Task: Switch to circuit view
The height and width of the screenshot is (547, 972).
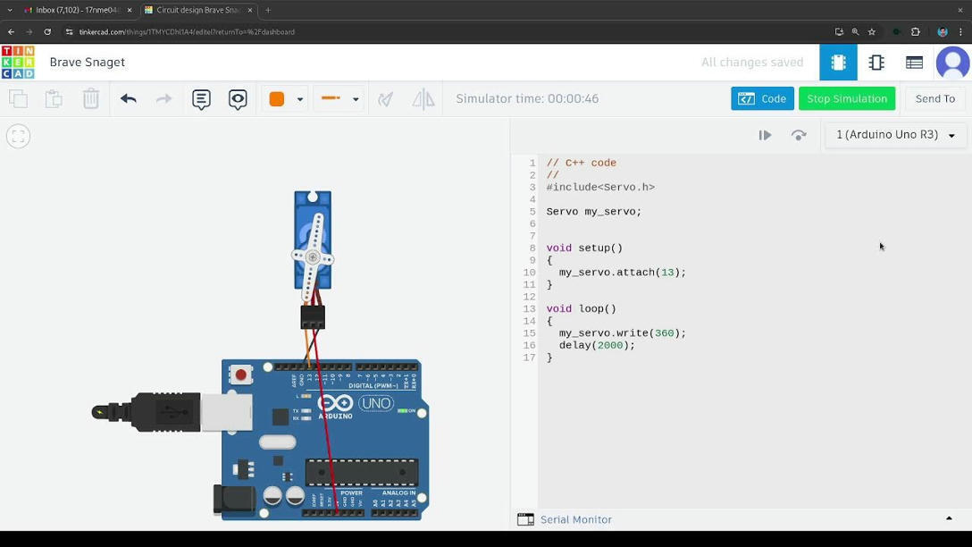Action: click(x=838, y=63)
